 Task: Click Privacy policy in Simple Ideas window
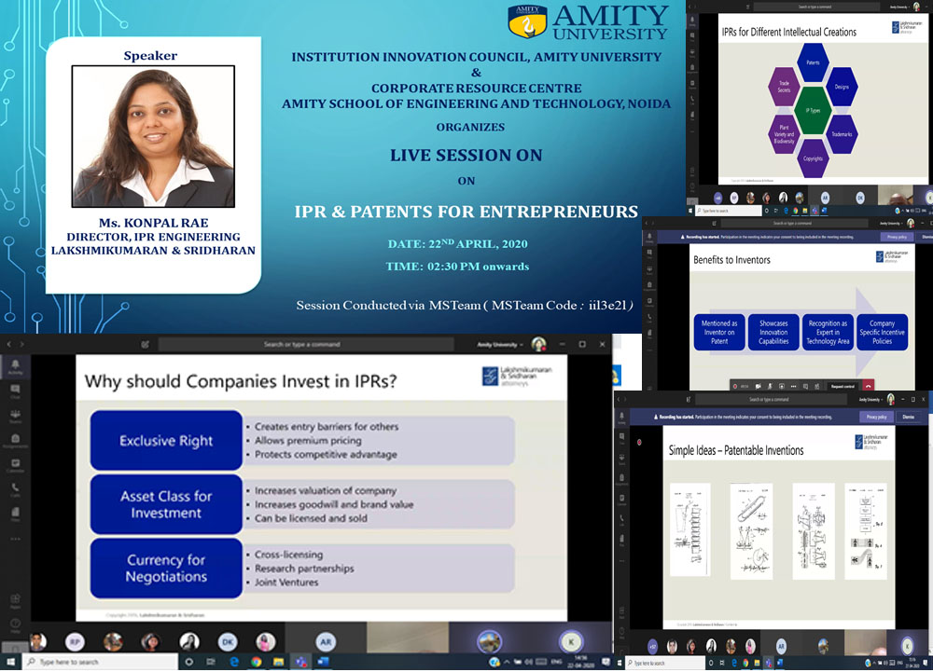[876, 417]
